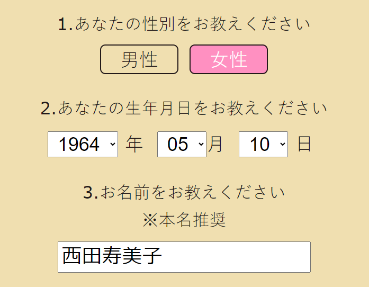This screenshot has width=369, height=287.
Task: Click the question number "2."
Action: (x=48, y=109)
